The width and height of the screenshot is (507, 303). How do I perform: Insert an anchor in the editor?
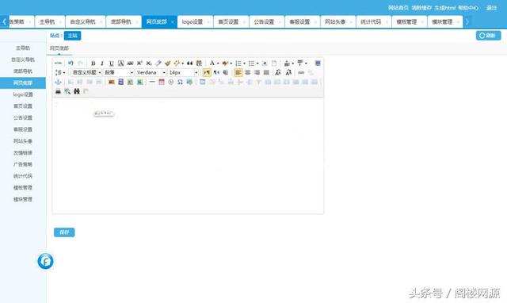pyautogui.click(x=58, y=82)
